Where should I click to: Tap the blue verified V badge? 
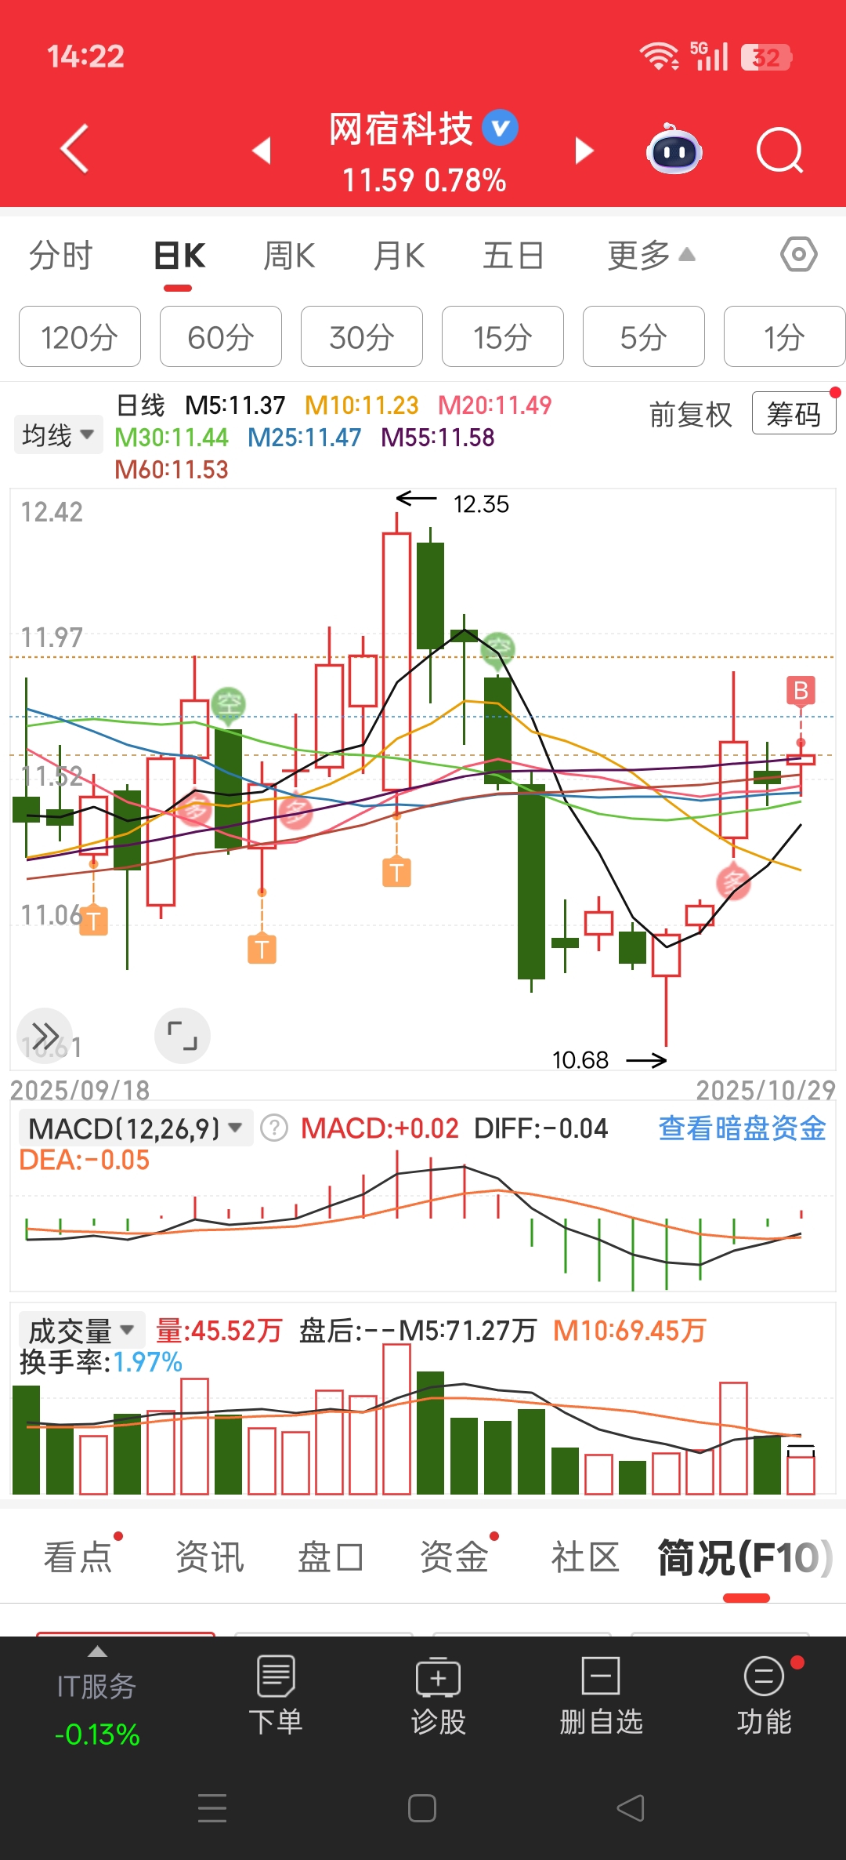(x=500, y=128)
